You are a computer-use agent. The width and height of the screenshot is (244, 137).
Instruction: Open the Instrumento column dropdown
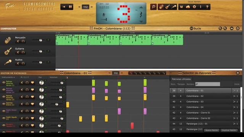coord(8,77)
